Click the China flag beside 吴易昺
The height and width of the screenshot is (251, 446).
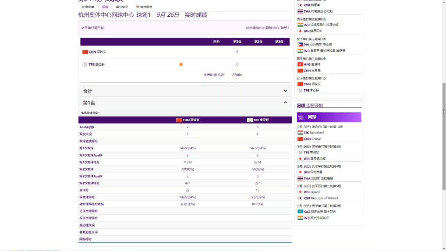pyautogui.click(x=300, y=70)
